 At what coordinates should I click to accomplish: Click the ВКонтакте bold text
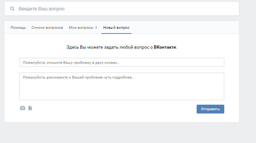(x=165, y=47)
